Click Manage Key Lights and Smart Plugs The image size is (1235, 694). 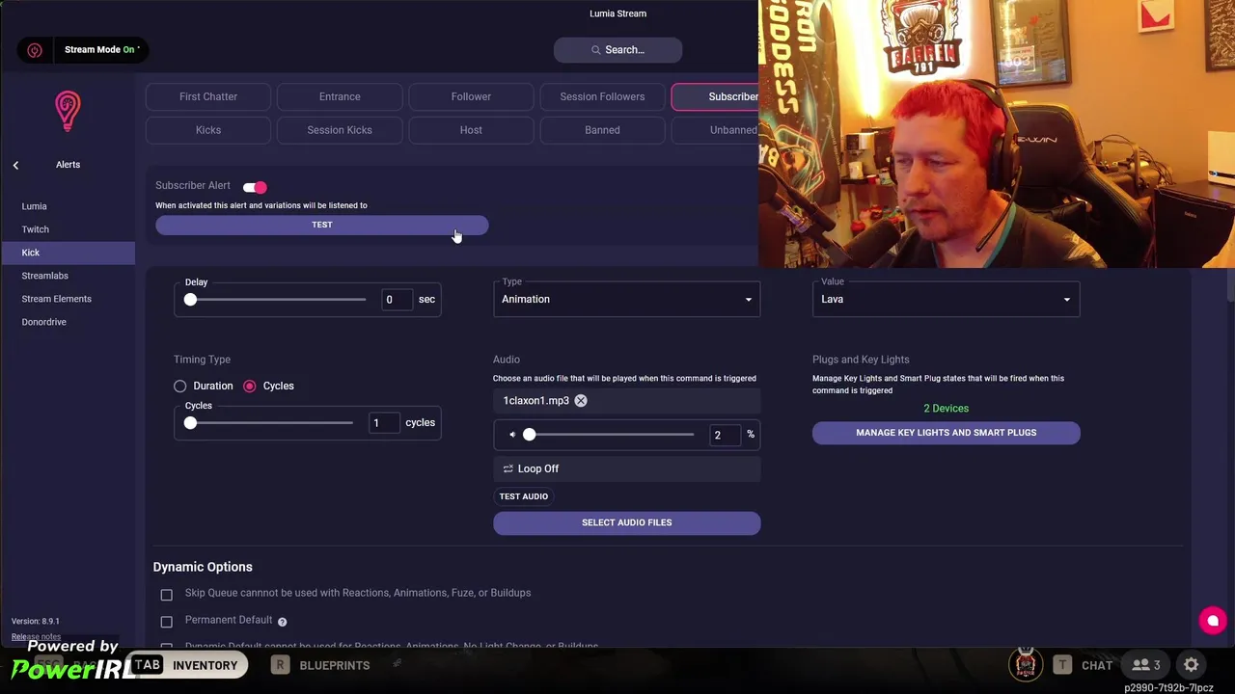pos(947,433)
